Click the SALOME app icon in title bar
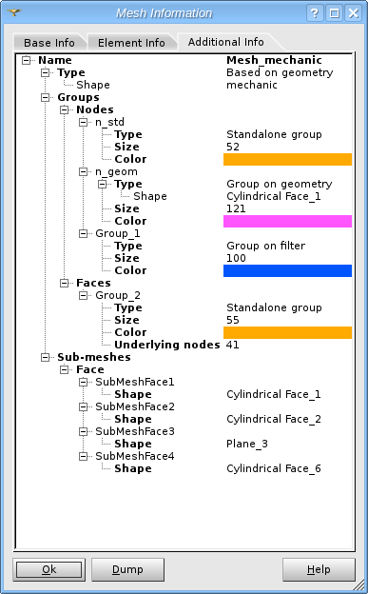The height and width of the screenshot is (594, 368). click(x=14, y=13)
